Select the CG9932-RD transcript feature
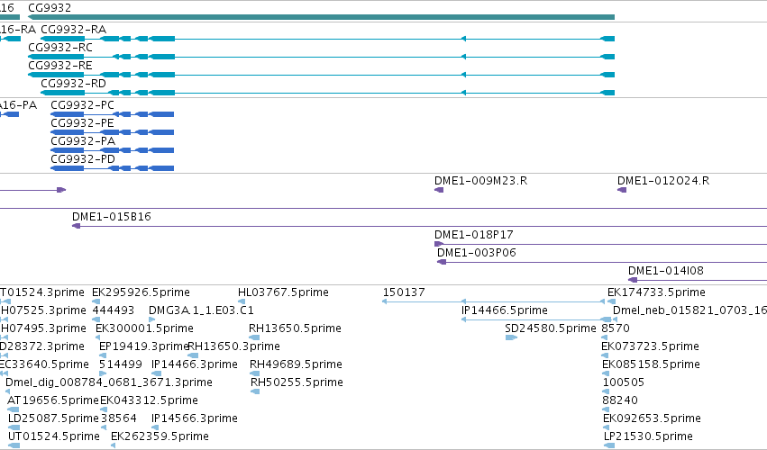This screenshot has width=767, height=450. (327, 93)
